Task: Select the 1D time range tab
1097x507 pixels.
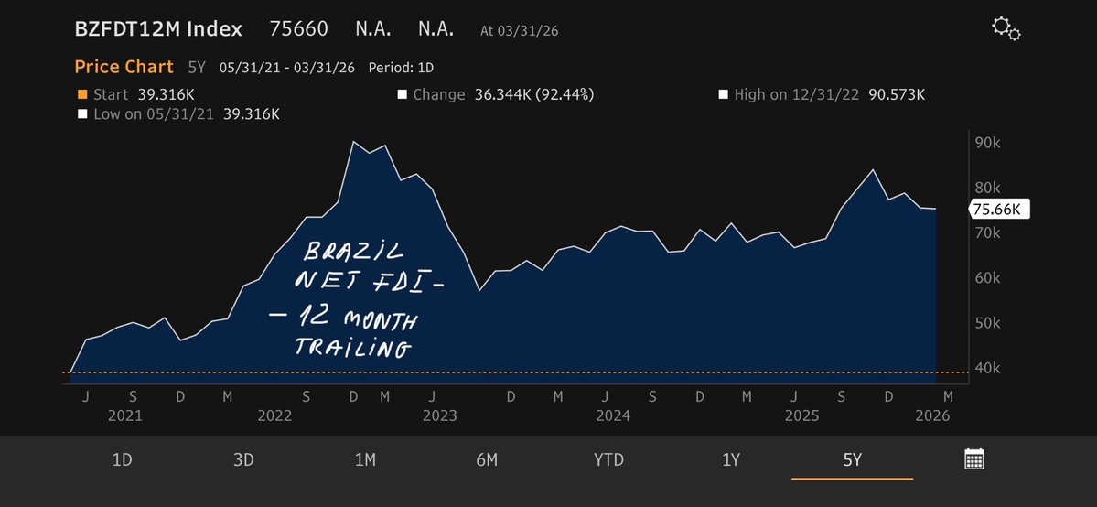Action: coord(123,460)
